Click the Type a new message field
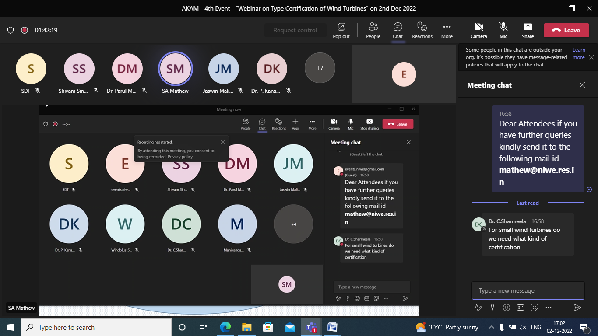This screenshot has height=336, width=598. click(528, 290)
